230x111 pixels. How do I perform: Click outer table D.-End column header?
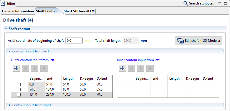[x=104, y=78]
